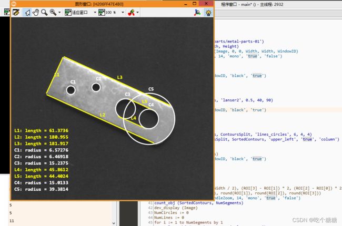This screenshot has width=342, height=226.
Task: Click the paint color settings icon
Action: coord(132,13)
